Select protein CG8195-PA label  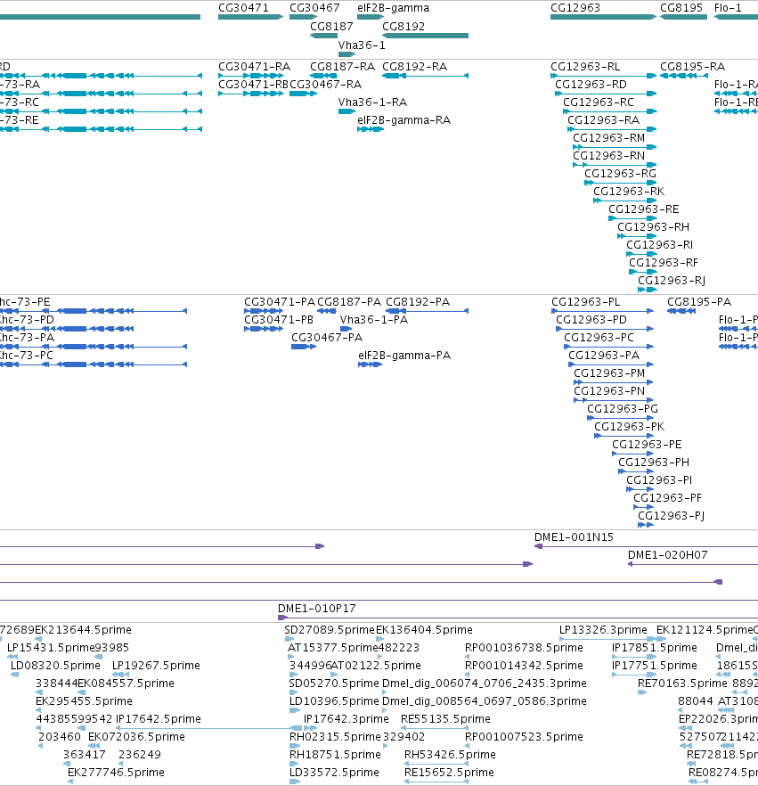[699, 302]
